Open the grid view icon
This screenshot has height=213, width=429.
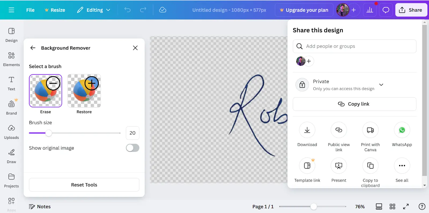[x=392, y=207]
